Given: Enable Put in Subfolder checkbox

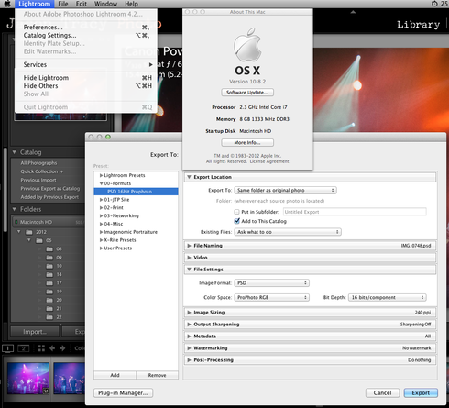Looking at the screenshot, I should (x=236, y=212).
